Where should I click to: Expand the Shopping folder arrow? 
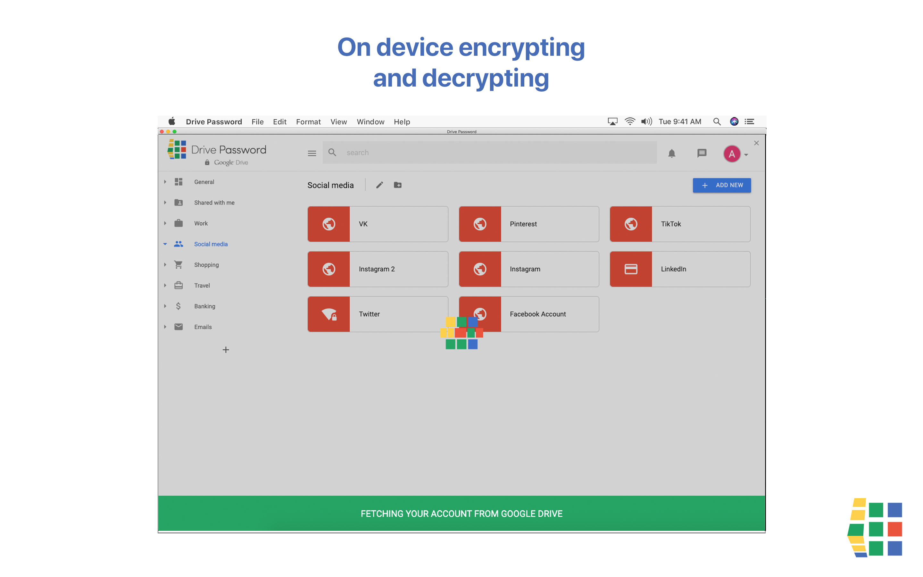tap(165, 264)
